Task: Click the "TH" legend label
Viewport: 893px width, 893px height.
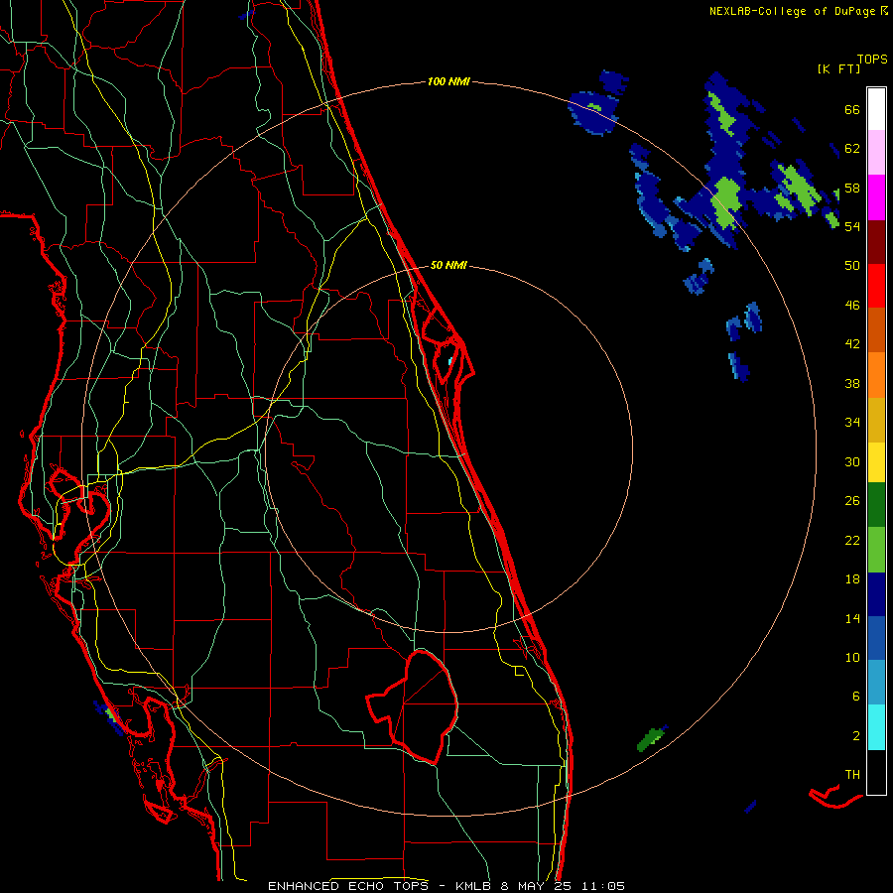Action: click(852, 775)
